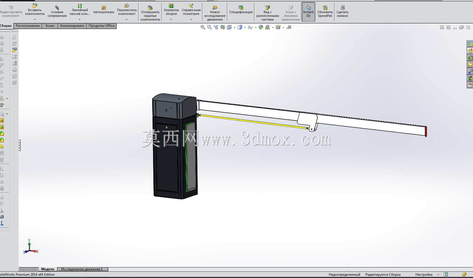This screenshot has width=473, height=278.
Task: Click folder-with-annotation icon in left toolbar
Action: (15, 50)
